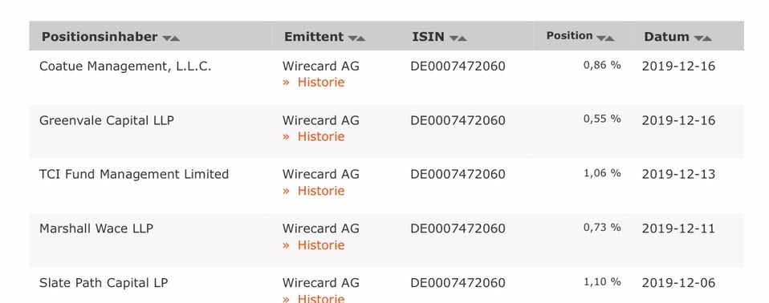Screen dimensions: 769x303
Task: Sort by Positionsinhaber using the arrow icon
Action: (171, 38)
